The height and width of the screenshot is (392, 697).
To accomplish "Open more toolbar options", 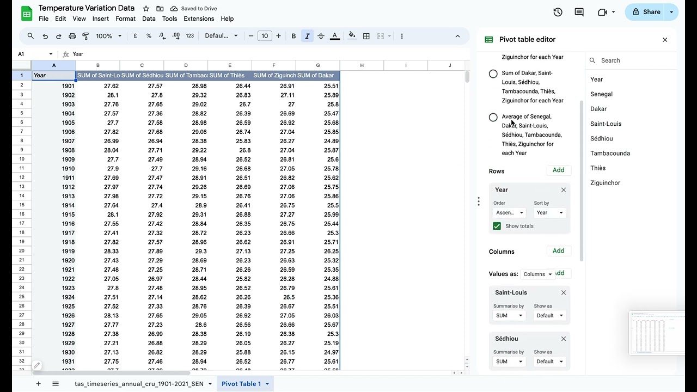I will [402, 36].
